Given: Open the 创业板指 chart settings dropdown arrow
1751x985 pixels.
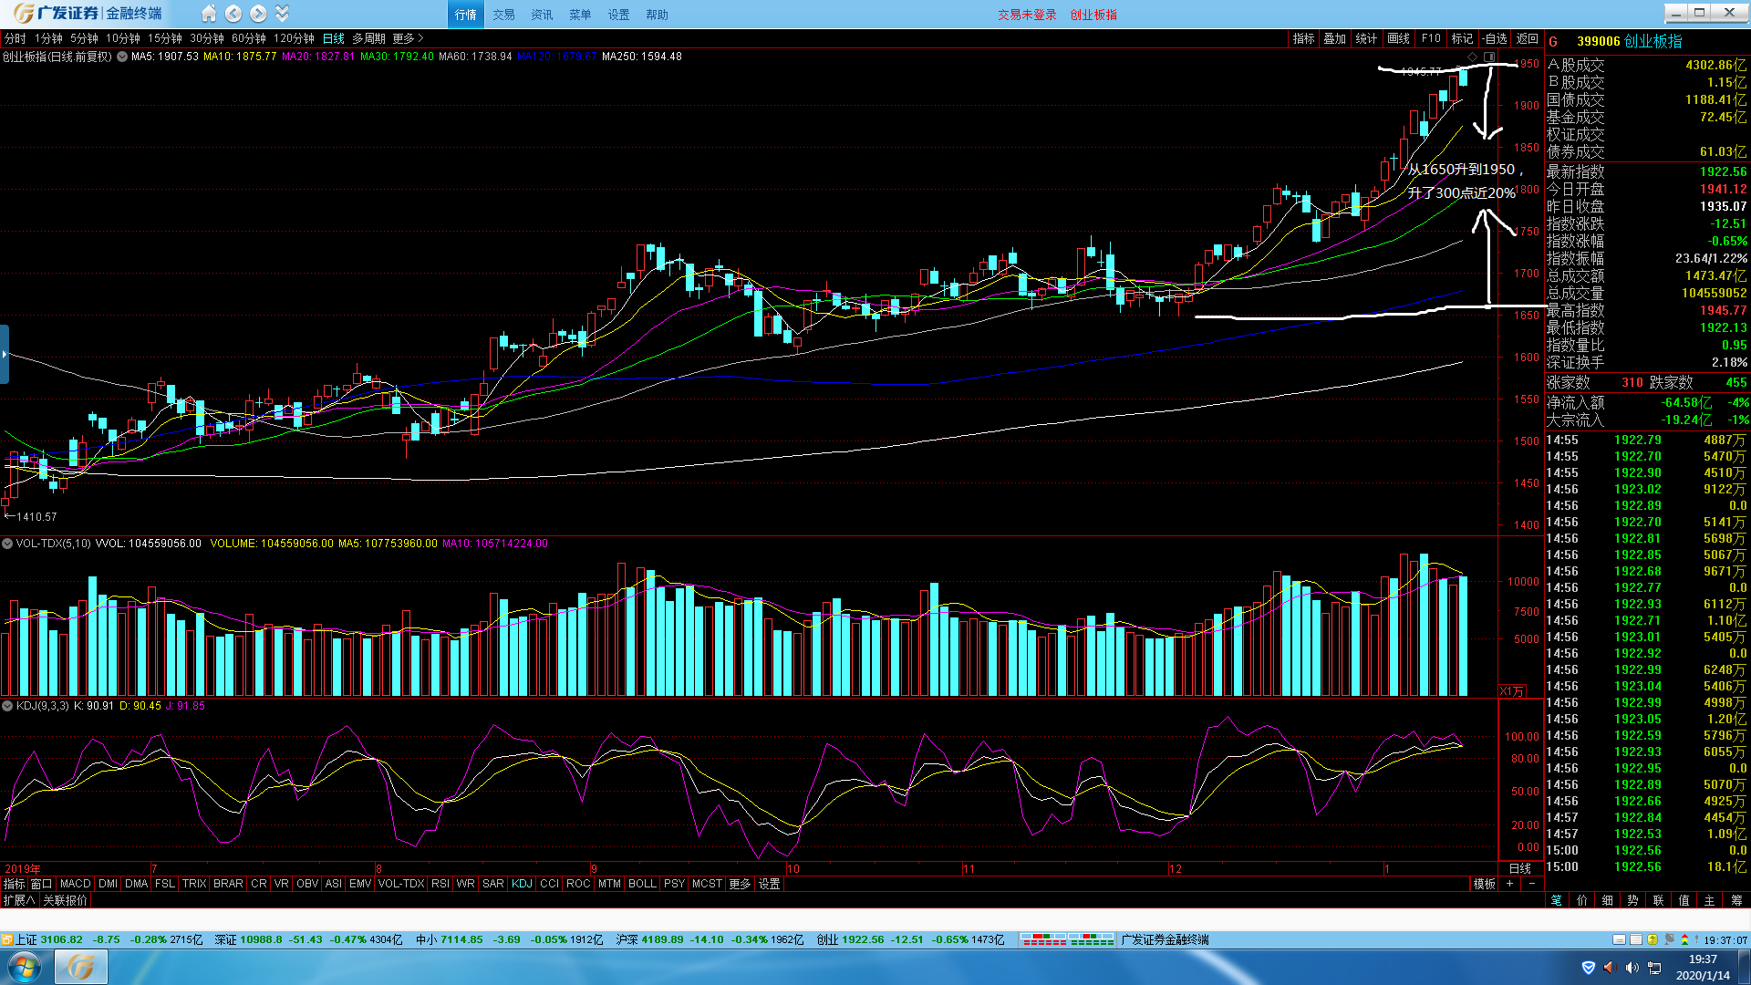Looking at the screenshot, I should click(x=122, y=57).
